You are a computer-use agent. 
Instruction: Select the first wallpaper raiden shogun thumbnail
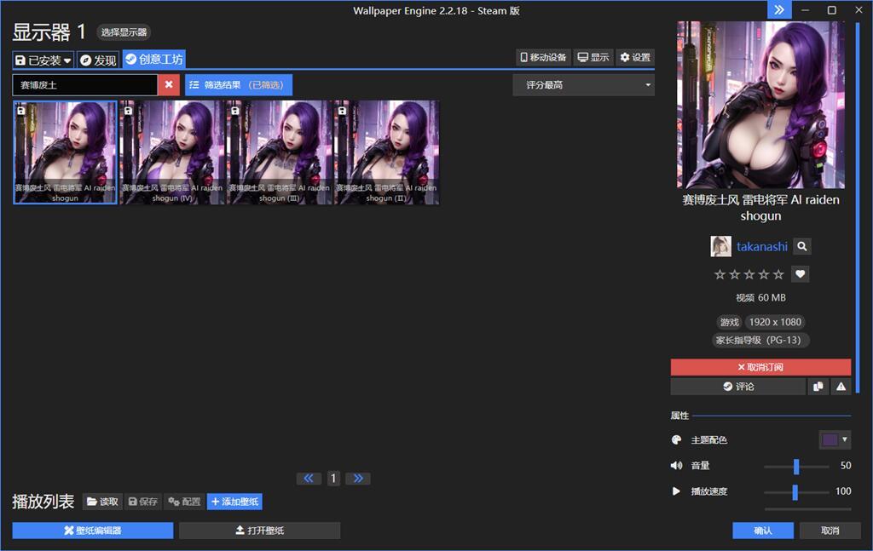[65, 152]
